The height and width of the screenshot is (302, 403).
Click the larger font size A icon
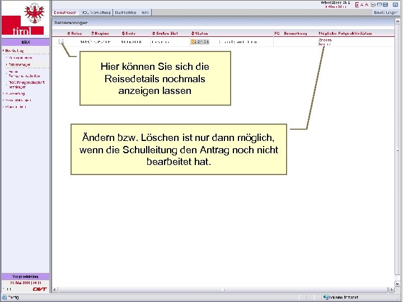click(x=367, y=4)
